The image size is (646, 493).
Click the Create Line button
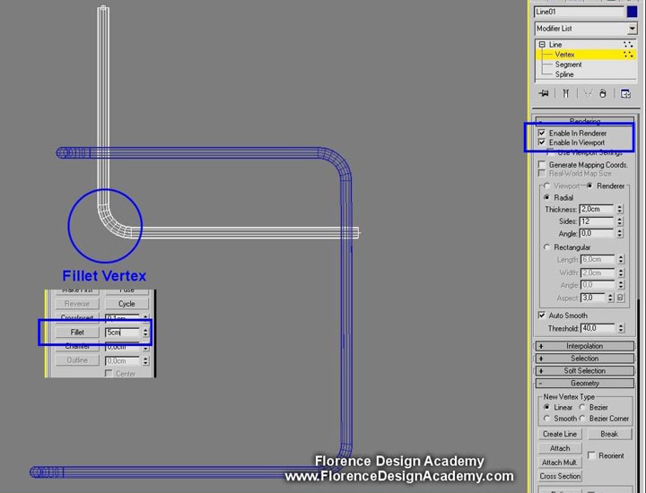click(x=560, y=434)
